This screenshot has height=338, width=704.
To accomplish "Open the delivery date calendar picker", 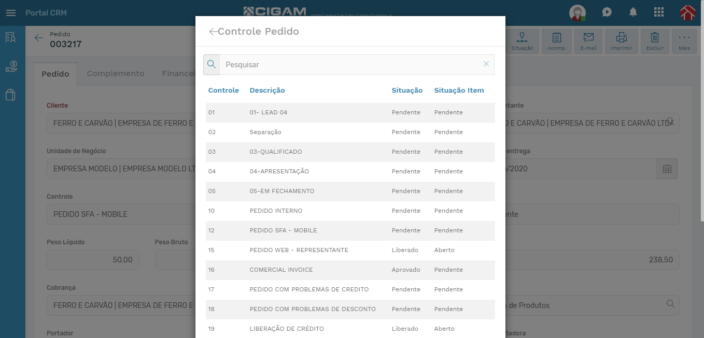I will (667, 169).
